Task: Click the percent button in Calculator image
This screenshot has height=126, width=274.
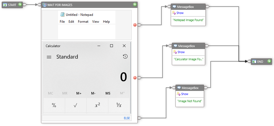Action: (x=54, y=105)
